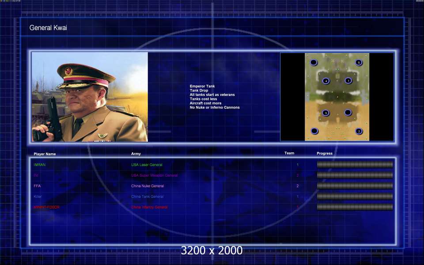The image size is (424, 265).
Task: Click the Progress column header
Action: pyautogui.click(x=325, y=153)
